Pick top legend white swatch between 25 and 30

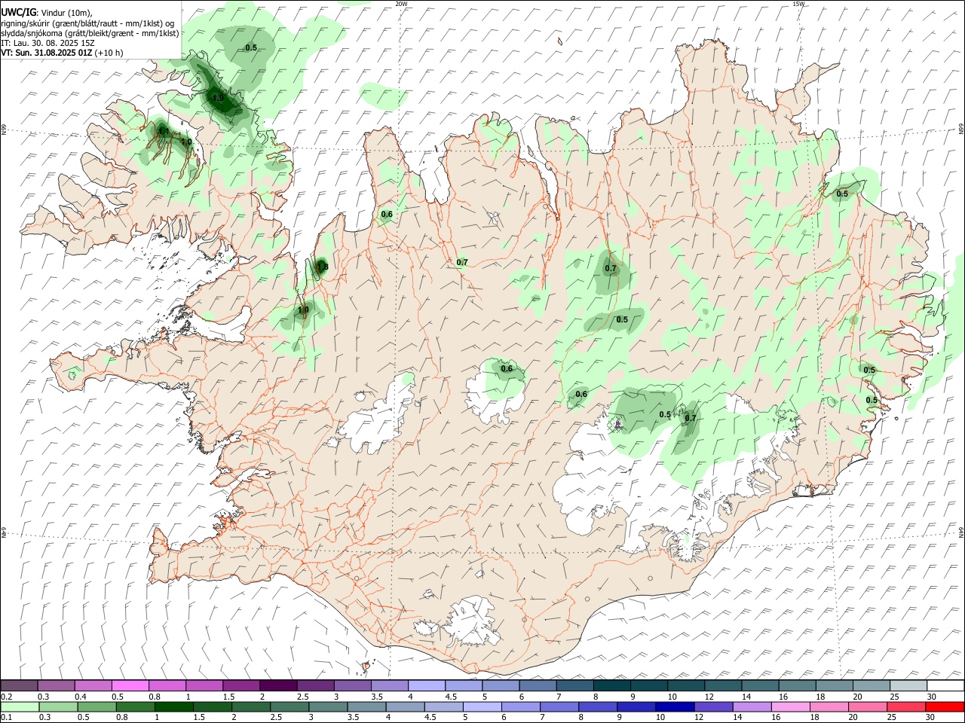click(x=908, y=686)
